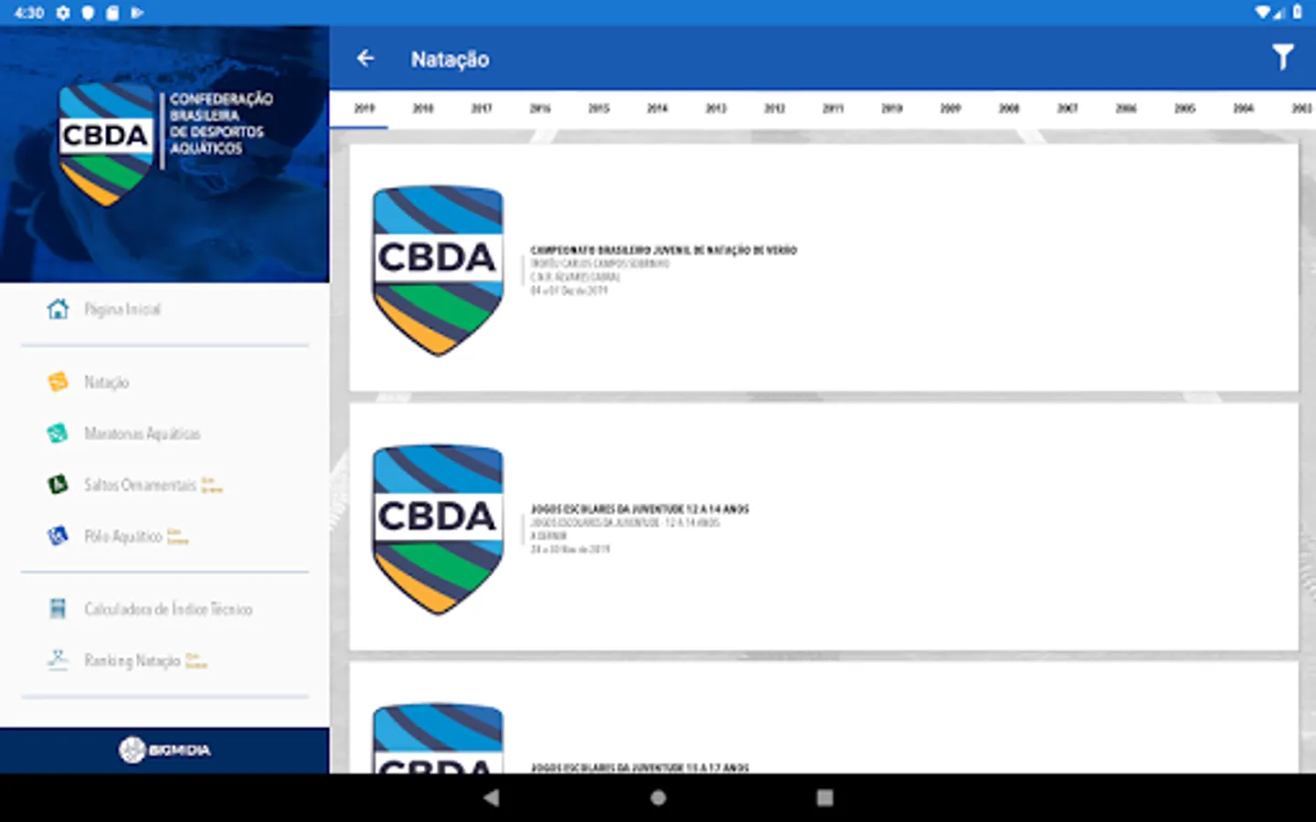Open the Saltos Ornamentais menu label
This screenshot has width=1316, height=822.
point(140,485)
